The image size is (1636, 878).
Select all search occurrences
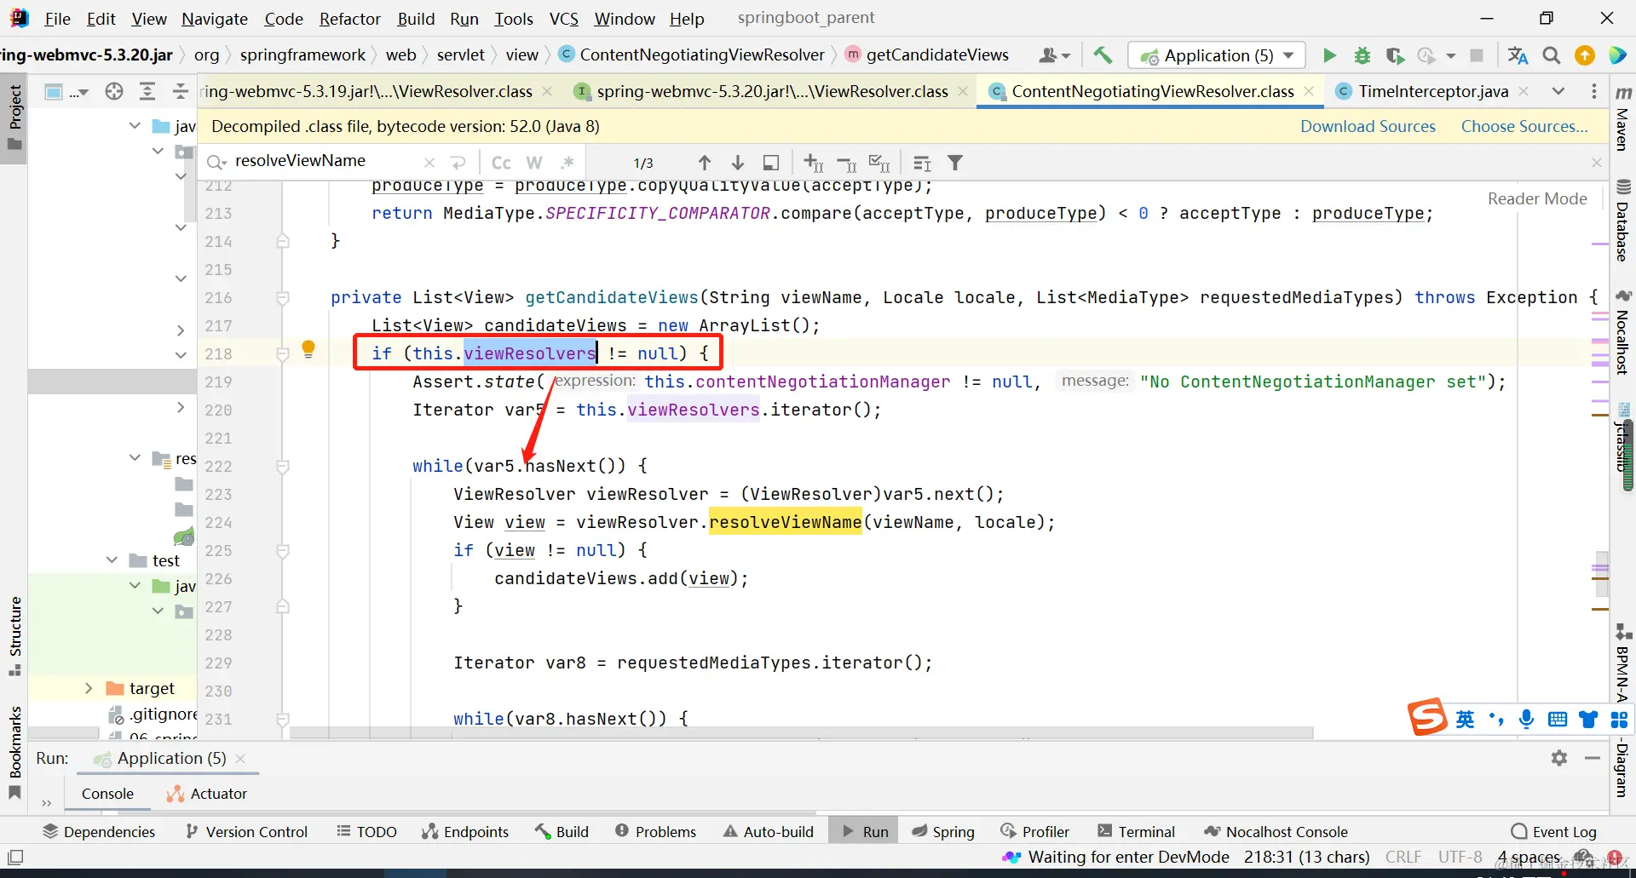[879, 163]
